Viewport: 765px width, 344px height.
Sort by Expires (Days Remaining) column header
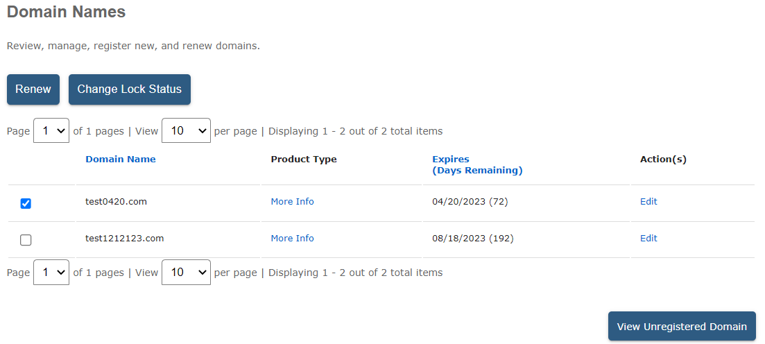coord(477,165)
